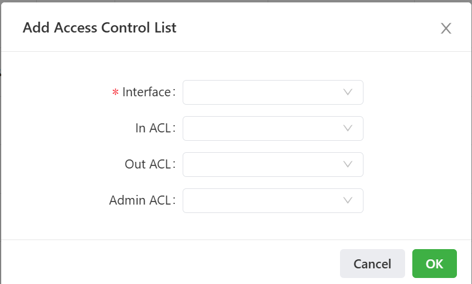This screenshot has height=284, width=472.
Task: Click the In ACL chevron icon
Action: tap(347, 128)
